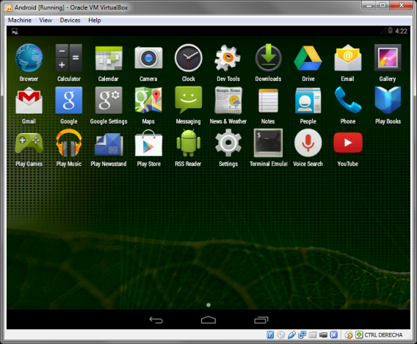Viewport: 417px width, 344px height.
Task: Tap the Android back navigation button
Action: (156, 320)
